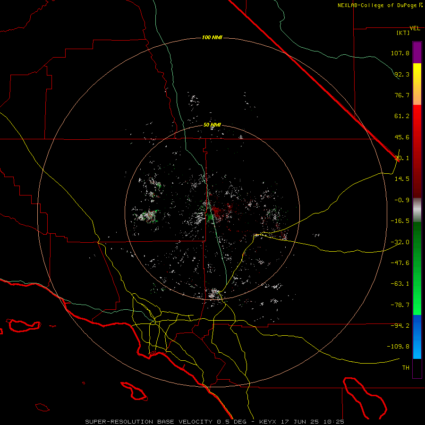425x425 pixels.
Task: Select the 61.2 scale value
Action: point(402,116)
